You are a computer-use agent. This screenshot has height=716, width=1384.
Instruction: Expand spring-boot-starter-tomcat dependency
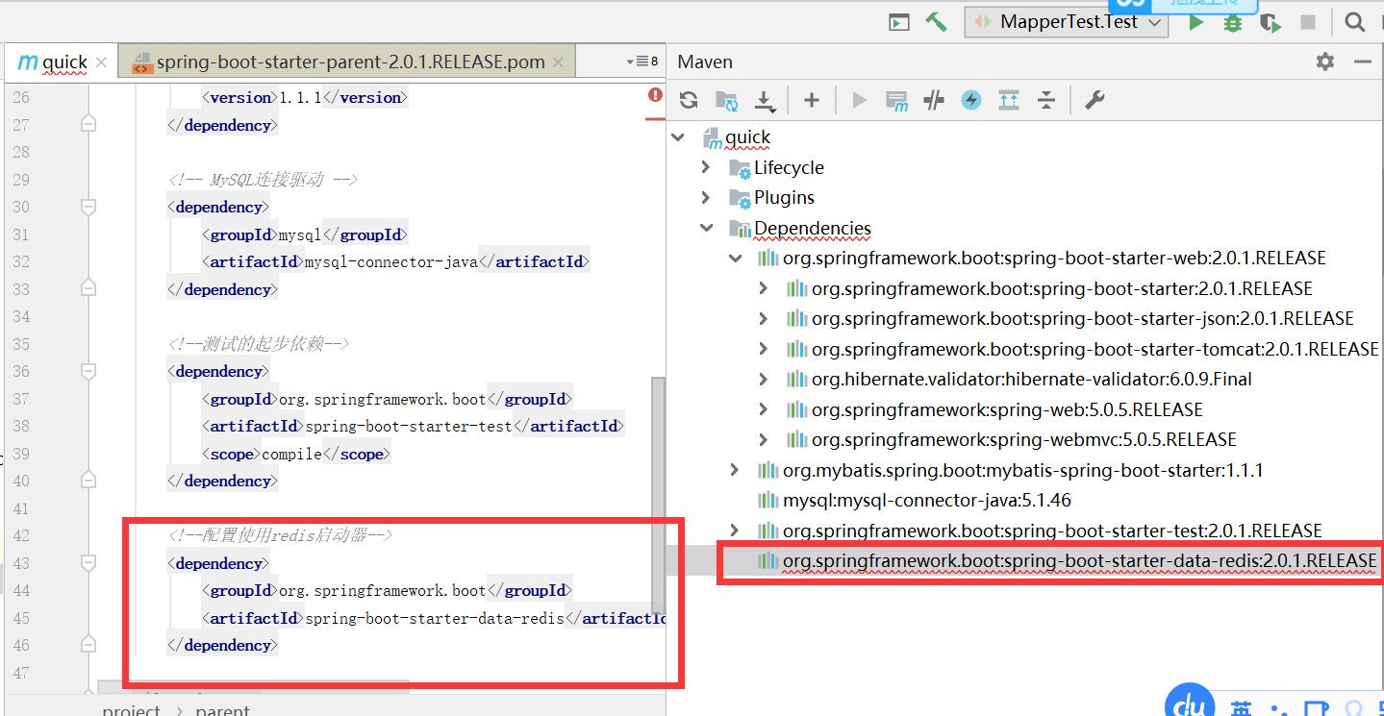[x=764, y=349]
